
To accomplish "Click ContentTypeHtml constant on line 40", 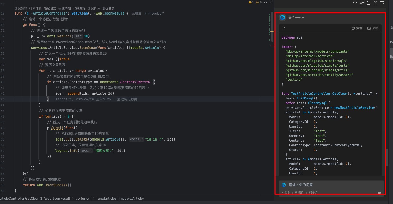I will click(x=135, y=82).
